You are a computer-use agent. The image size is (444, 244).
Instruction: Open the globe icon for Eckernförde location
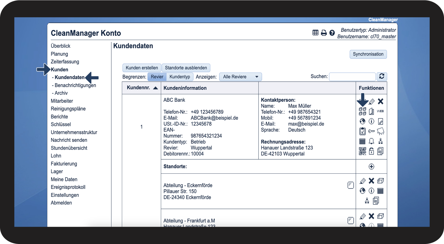(362, 191)
